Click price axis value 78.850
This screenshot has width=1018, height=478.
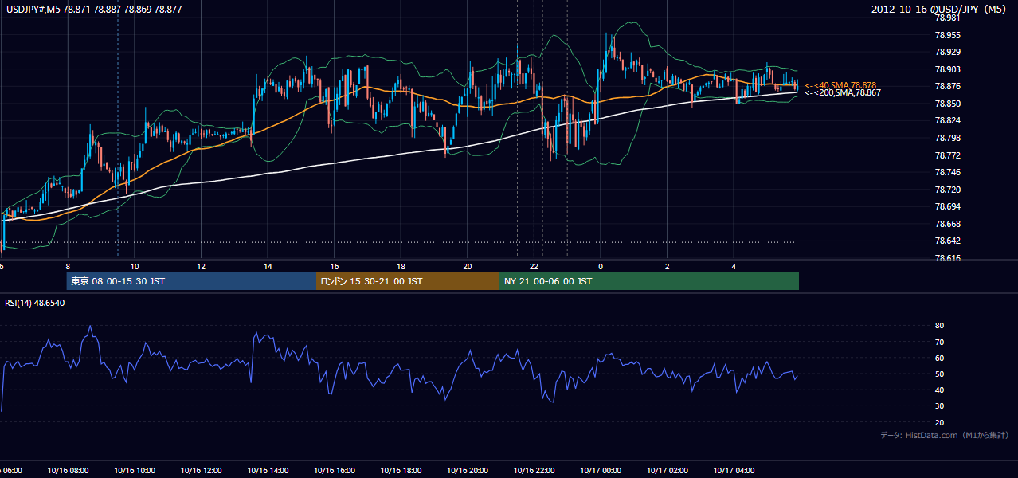click(947, 104)
